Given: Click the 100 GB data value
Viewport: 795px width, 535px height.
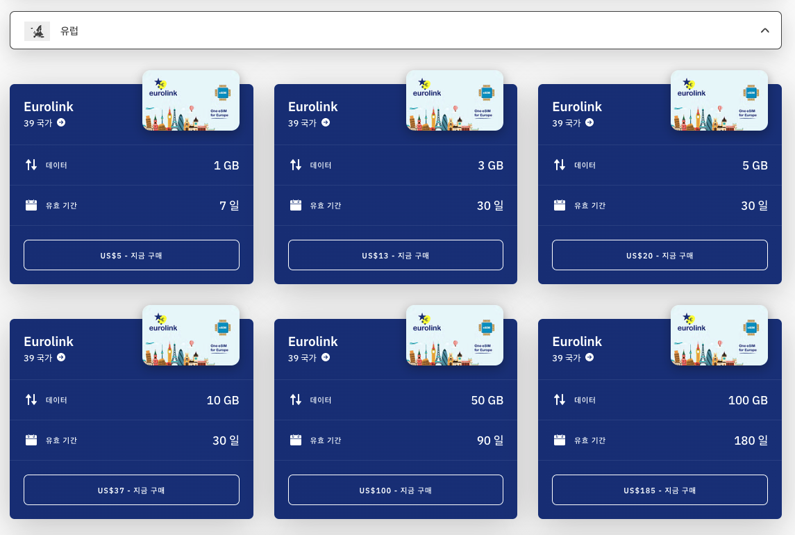Looking at the screenshot, I should tap(748, 400).
